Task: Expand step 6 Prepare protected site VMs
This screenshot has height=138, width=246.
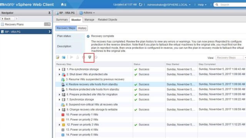Action: (x=60, y=95)
